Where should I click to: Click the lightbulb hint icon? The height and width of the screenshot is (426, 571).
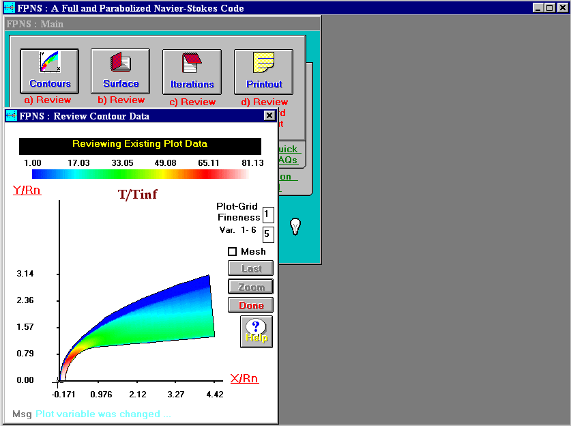point(295,227)
